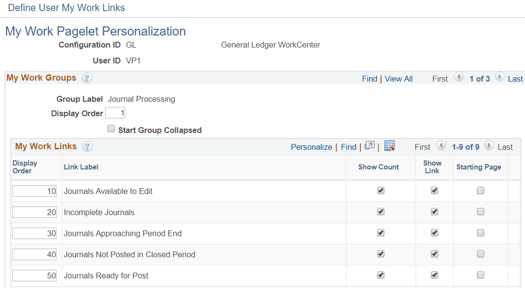The width and height of the screenshot is (525, 288).
Task: Set Journals Ready for Post as Starting Page
Action: (480, 275)
